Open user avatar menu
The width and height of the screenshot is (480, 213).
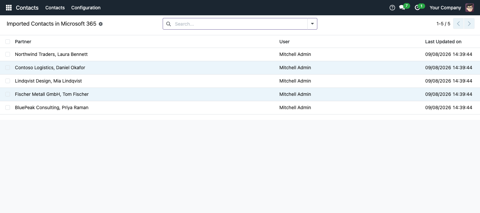click(x=470, y=8)
